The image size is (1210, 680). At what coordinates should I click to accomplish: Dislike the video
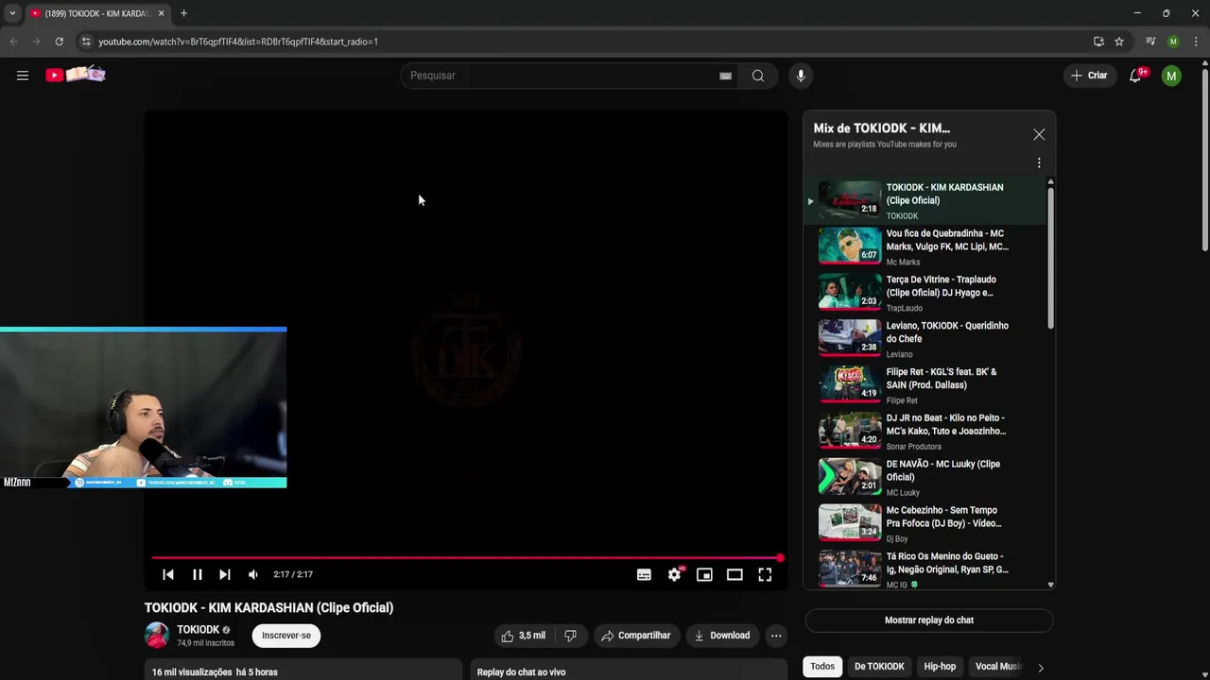click(570, 636)
